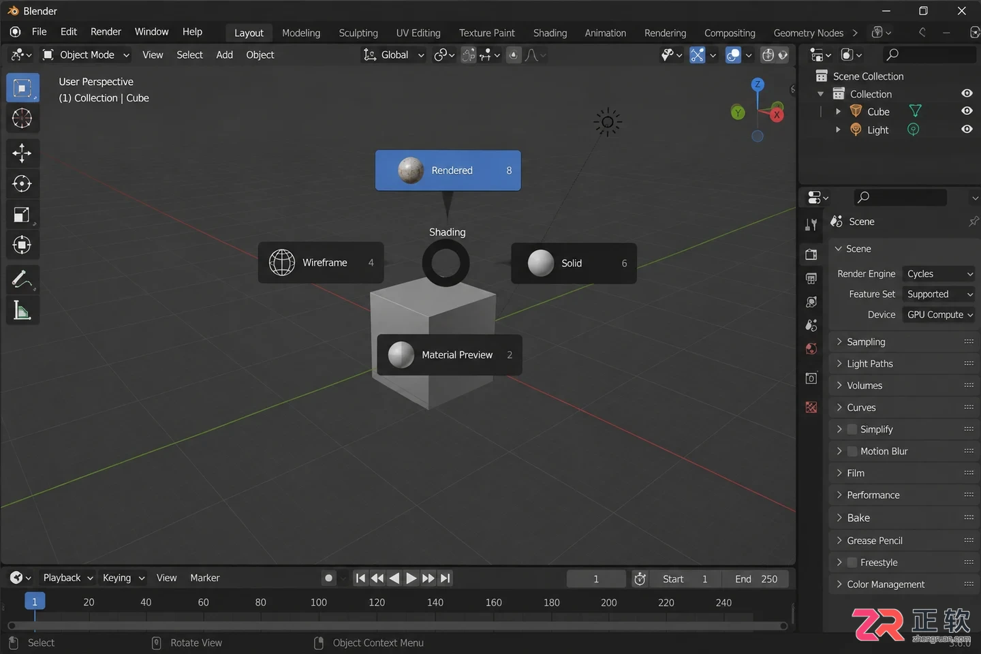This screenshot has width=981, height=654.
Task: Expand the Color Management panel
Action: pos(905,585)
